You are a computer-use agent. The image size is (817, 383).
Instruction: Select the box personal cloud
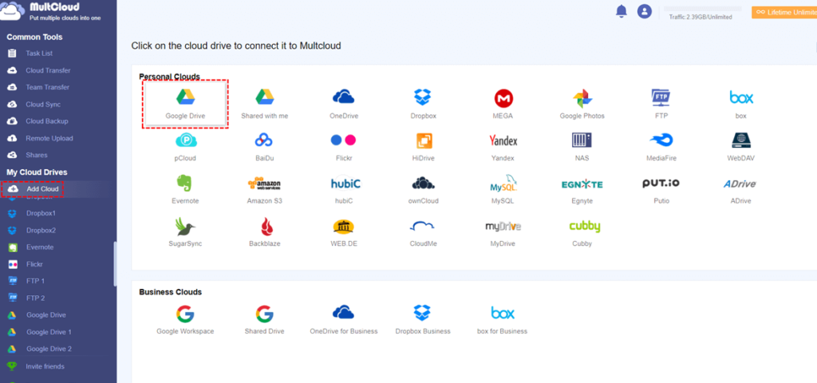click(x=741, y=104)
